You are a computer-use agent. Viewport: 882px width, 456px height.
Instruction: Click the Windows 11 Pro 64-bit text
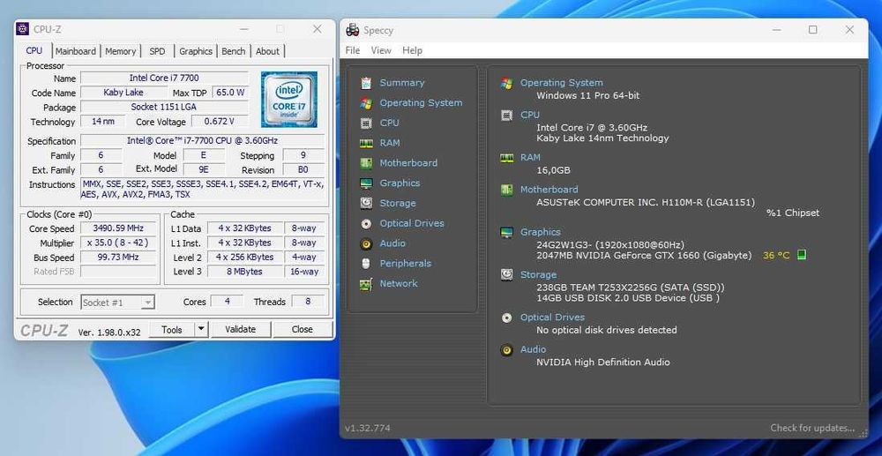pyautogui.click(x=587, y=95)
